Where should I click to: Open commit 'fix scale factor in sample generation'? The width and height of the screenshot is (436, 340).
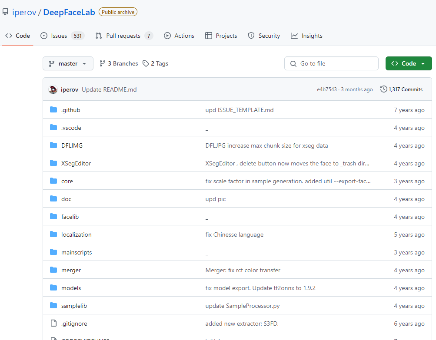pos(288,181)
